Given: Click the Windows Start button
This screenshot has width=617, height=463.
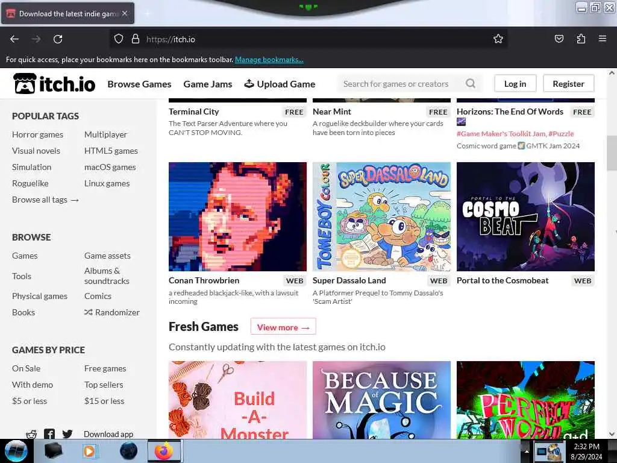Looking at the screenshot, I should [16, 451].
